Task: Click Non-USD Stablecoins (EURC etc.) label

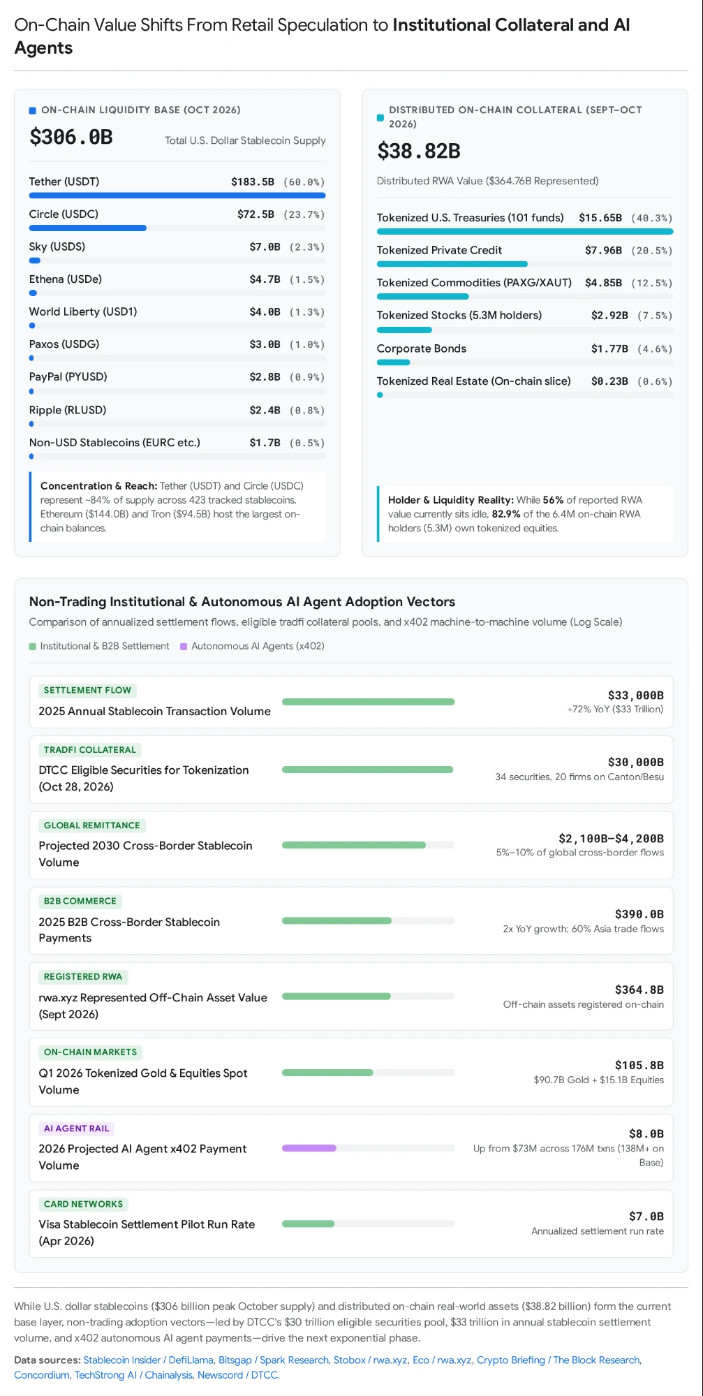Action: [114, 443]
